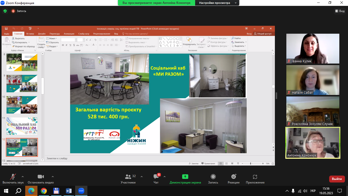Click the View button in top right
348x196 pixels.
pyautogui.click(x=340, y=11)
